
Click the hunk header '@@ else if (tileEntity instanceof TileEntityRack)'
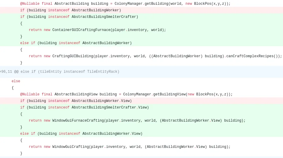point(141,72)
